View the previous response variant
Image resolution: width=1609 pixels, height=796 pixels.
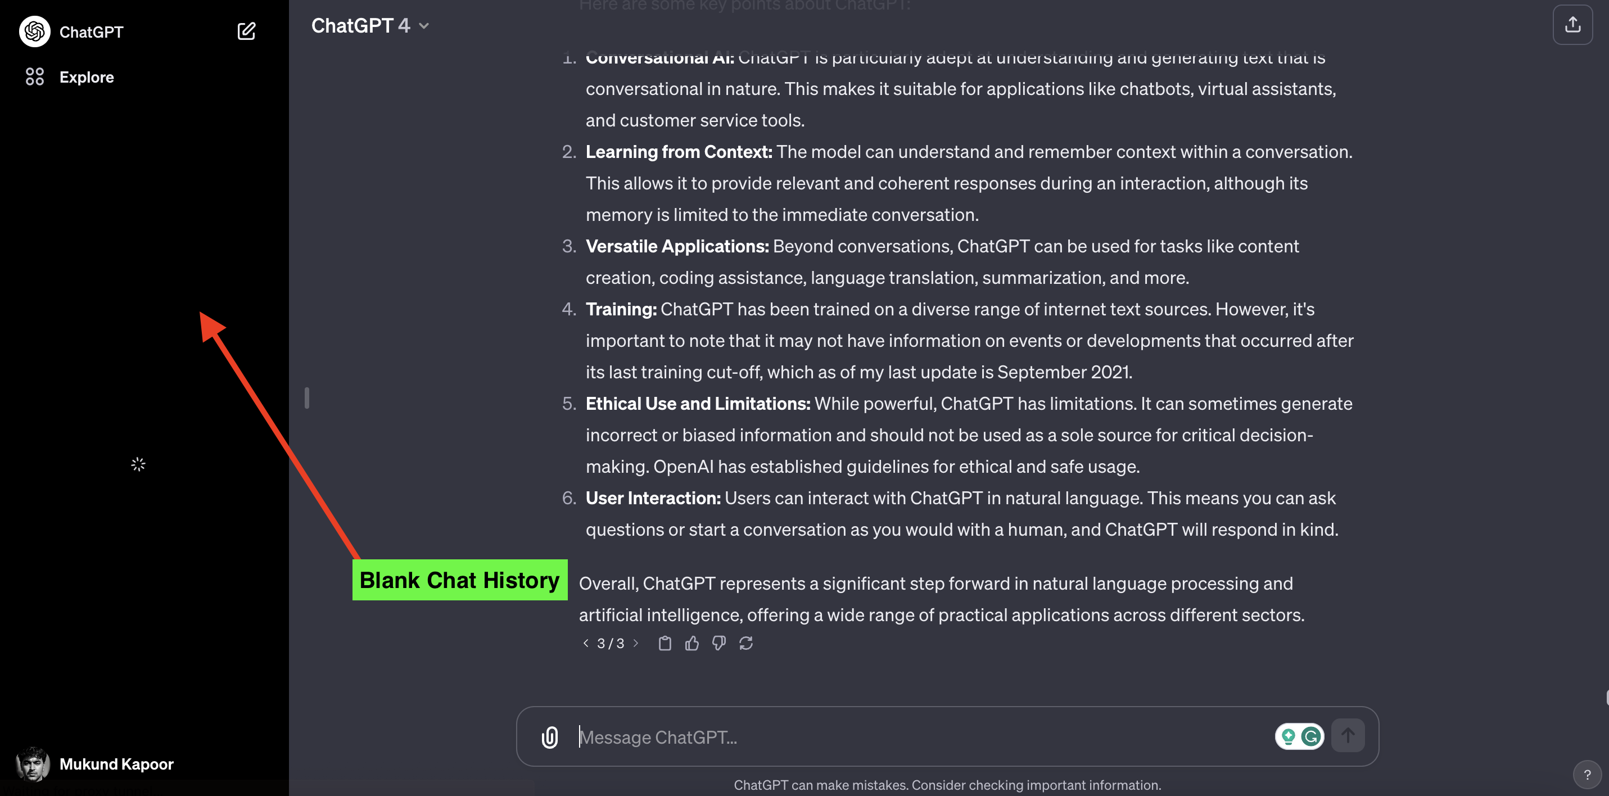(x=585, y=643)
